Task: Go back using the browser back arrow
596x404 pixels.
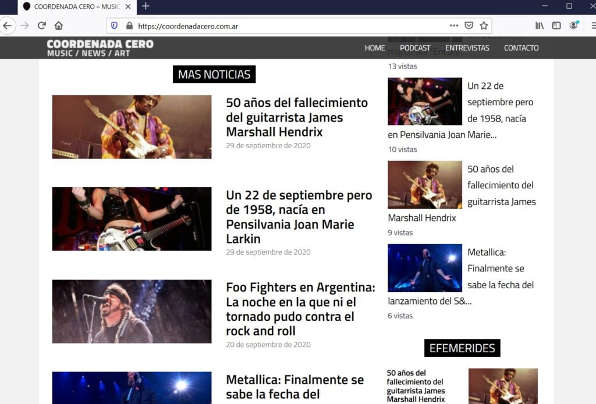Action: pyautogui.click(x=7, y=26)
